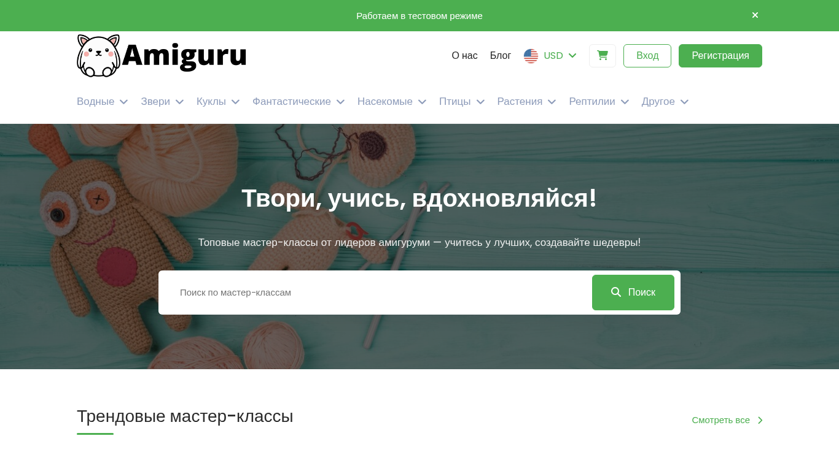Open the Куклы menu item
Screen dimensions: 839x471
point(211,102)
